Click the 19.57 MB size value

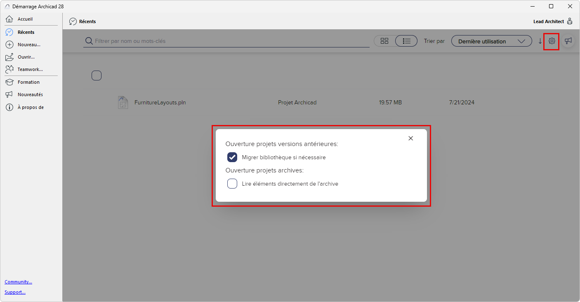pos(390,102)
